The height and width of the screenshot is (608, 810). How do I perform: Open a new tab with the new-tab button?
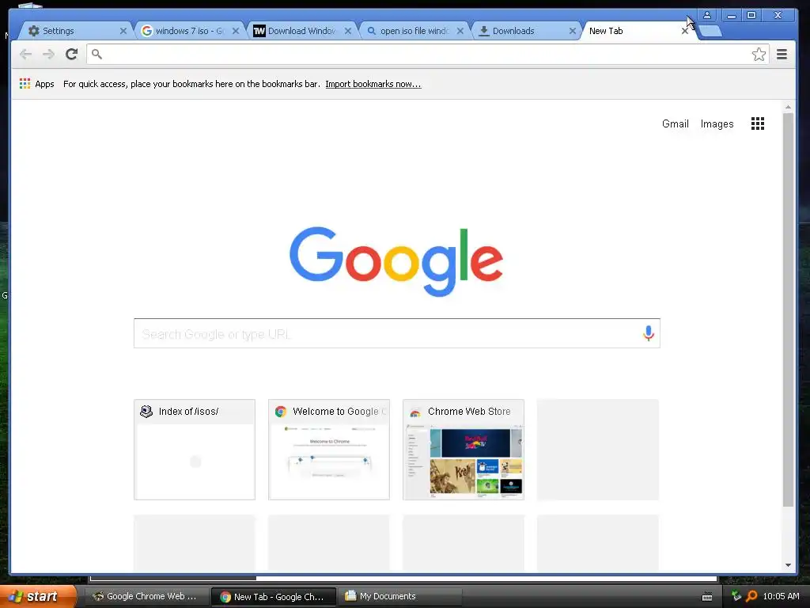(x=710, y=31)
